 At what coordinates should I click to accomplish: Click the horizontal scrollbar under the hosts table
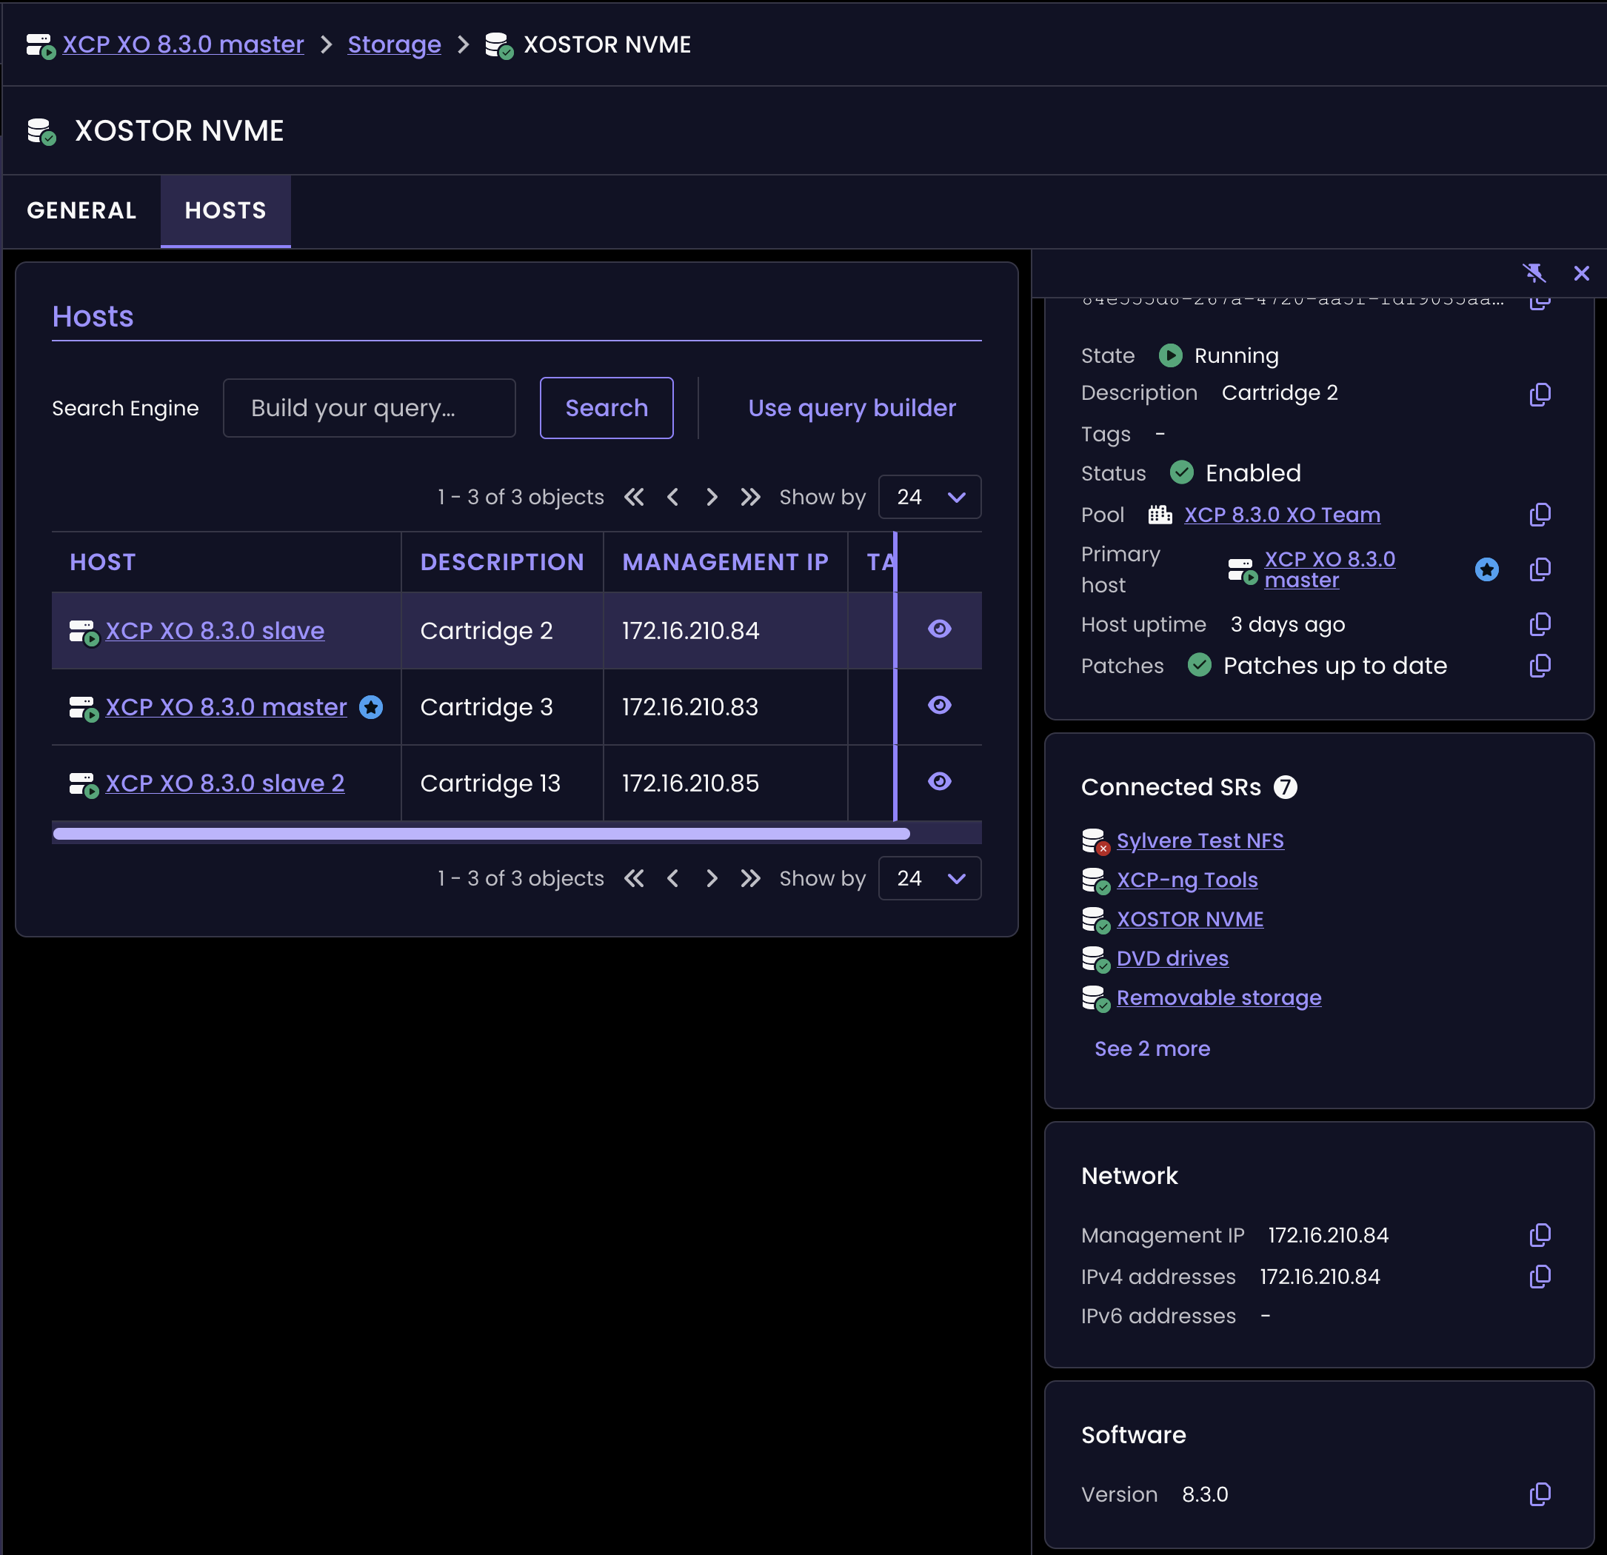[481, 834]
